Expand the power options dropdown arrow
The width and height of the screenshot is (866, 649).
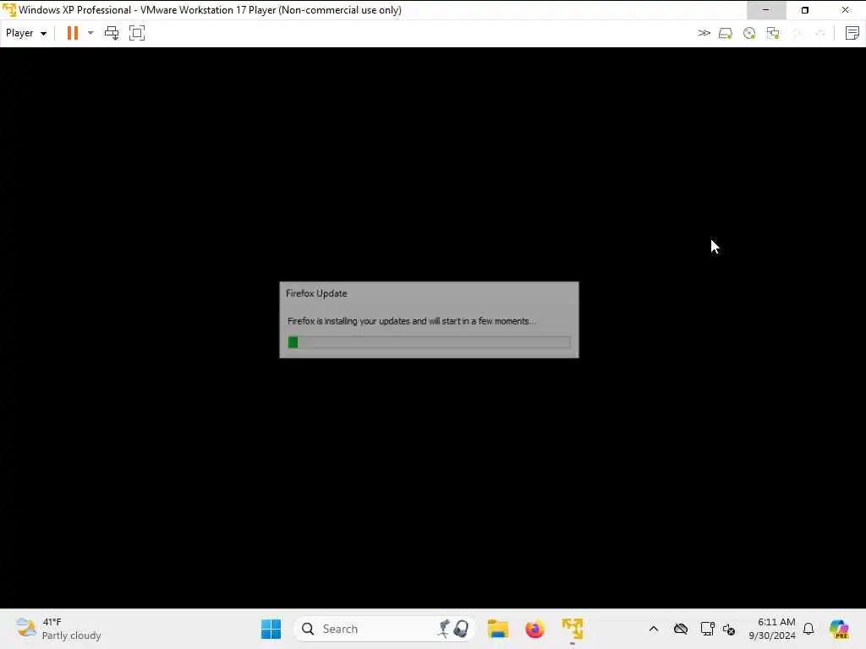coord(90,33)
